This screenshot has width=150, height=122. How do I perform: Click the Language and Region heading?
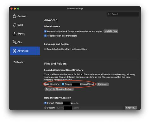[56, 44]
